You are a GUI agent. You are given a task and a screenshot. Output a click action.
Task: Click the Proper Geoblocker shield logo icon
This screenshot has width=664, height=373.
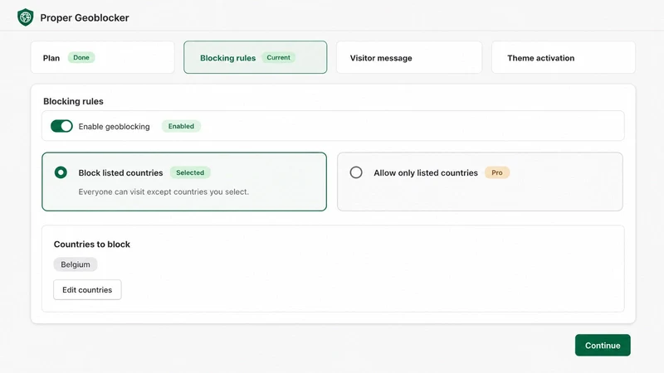(x=26, y=17)
